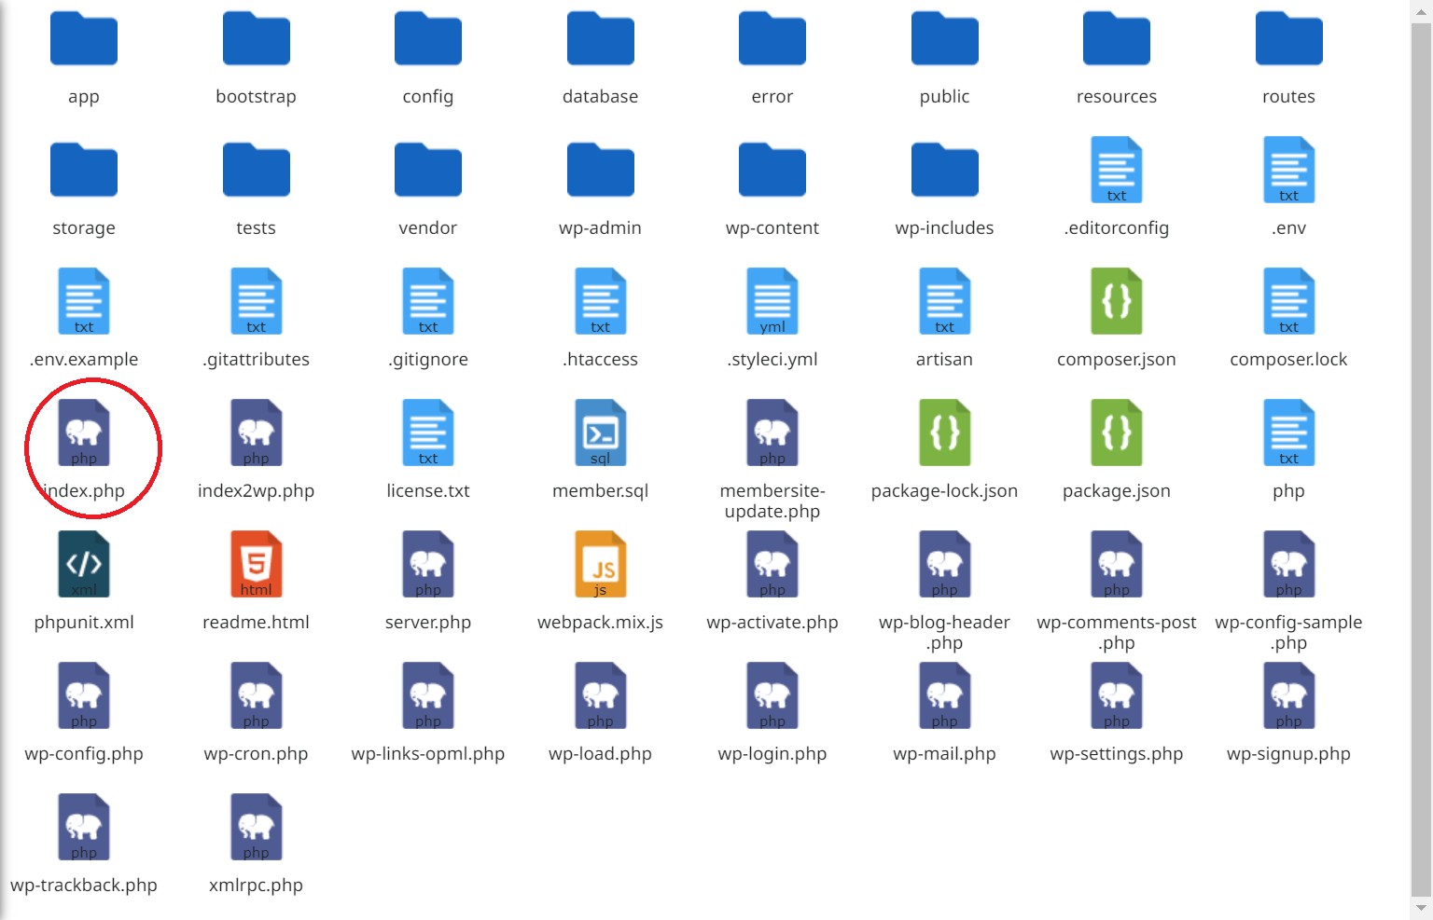Click the package-lock.json file icon

coord(944,433)
